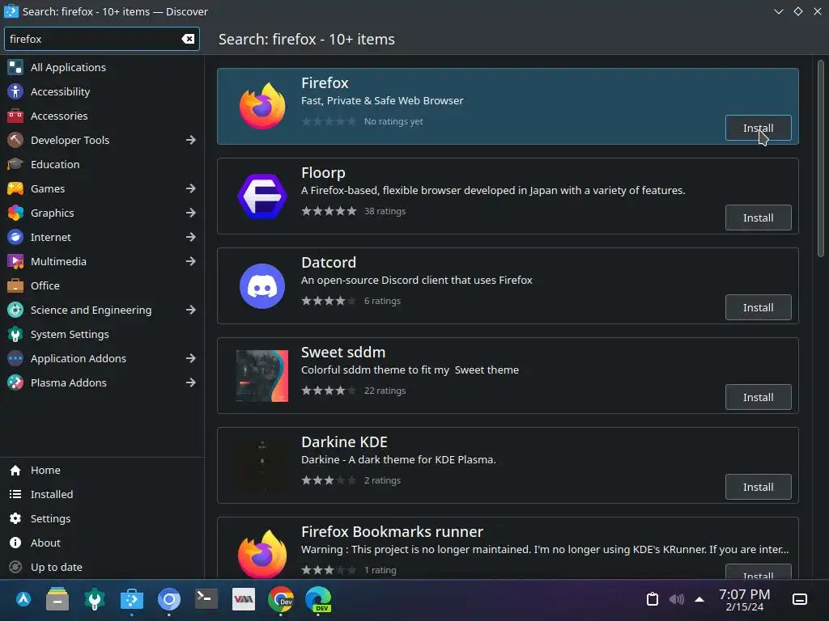Expand Plasma Addons subcategories arrow
This screenshot has width=829, height=621.
[191, 382]
